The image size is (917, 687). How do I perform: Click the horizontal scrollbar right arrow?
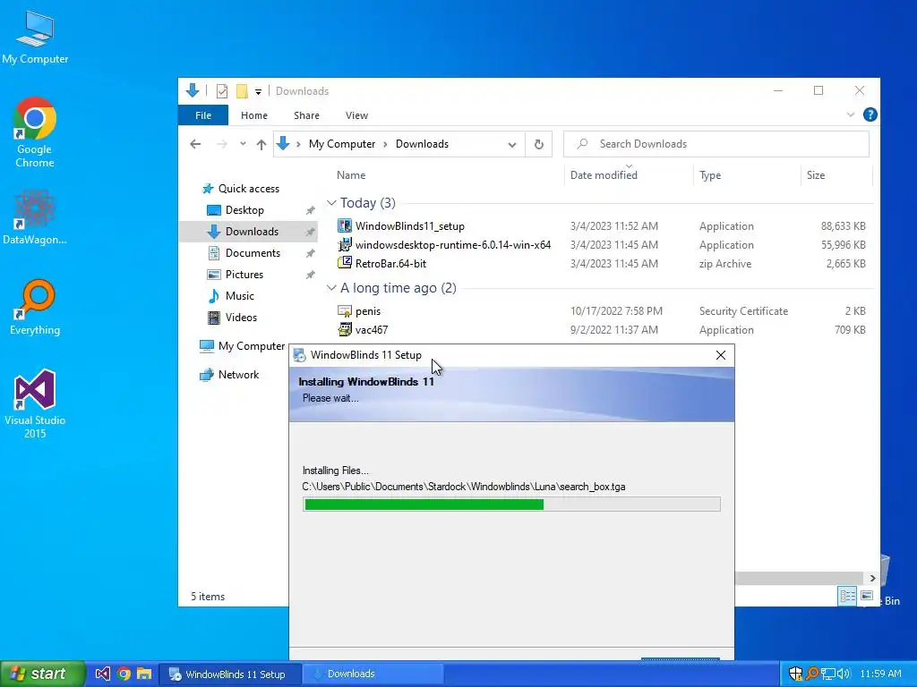point(872,578)
